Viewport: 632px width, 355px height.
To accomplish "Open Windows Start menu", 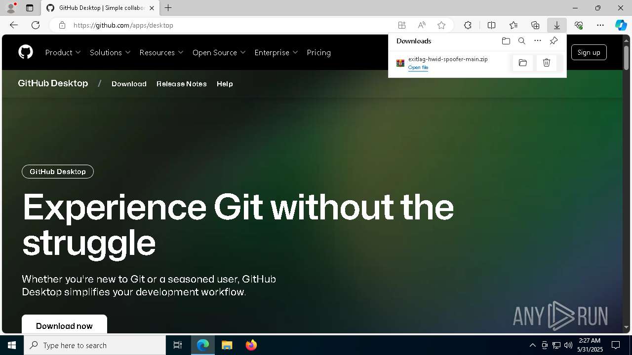I will [12, 345].
